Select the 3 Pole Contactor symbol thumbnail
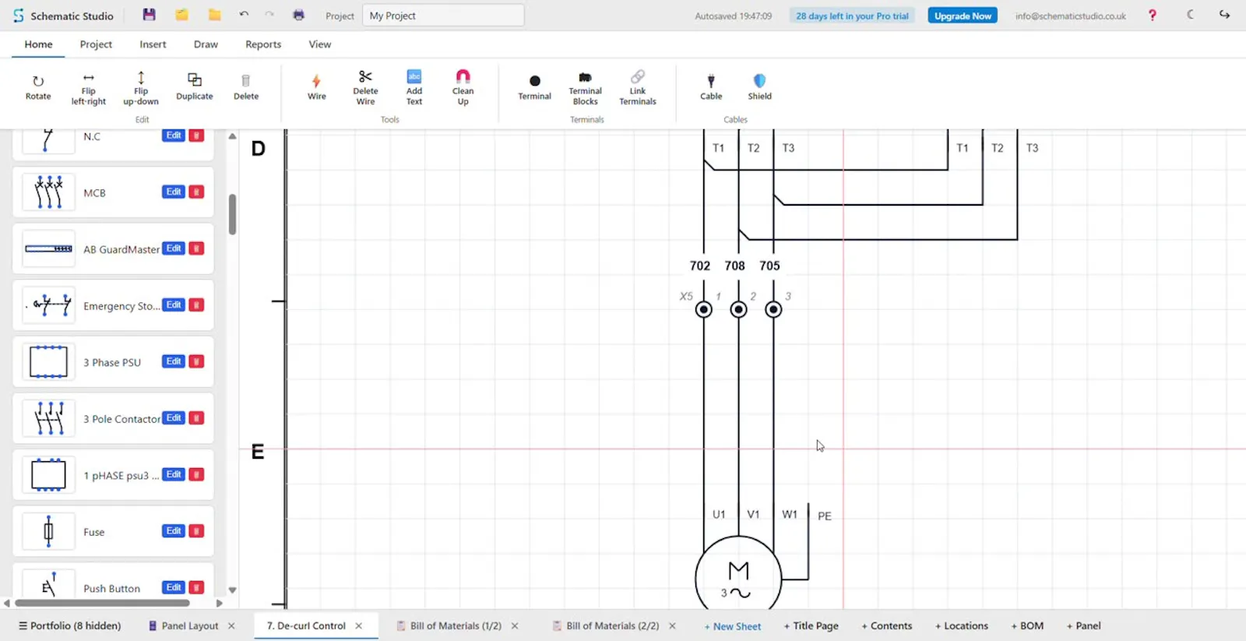Image resolution: width=1246 pixels, height=641 pixels. tap(48, 418)
